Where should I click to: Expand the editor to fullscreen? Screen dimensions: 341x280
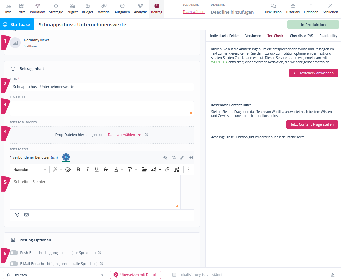182,158
